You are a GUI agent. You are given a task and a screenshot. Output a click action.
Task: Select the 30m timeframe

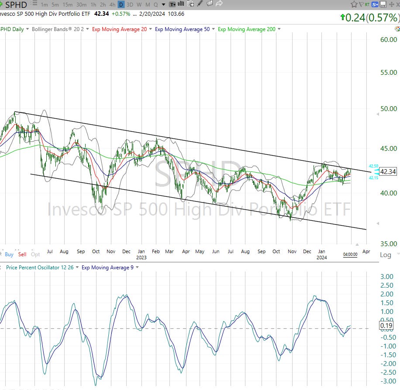tap(81, 5)
